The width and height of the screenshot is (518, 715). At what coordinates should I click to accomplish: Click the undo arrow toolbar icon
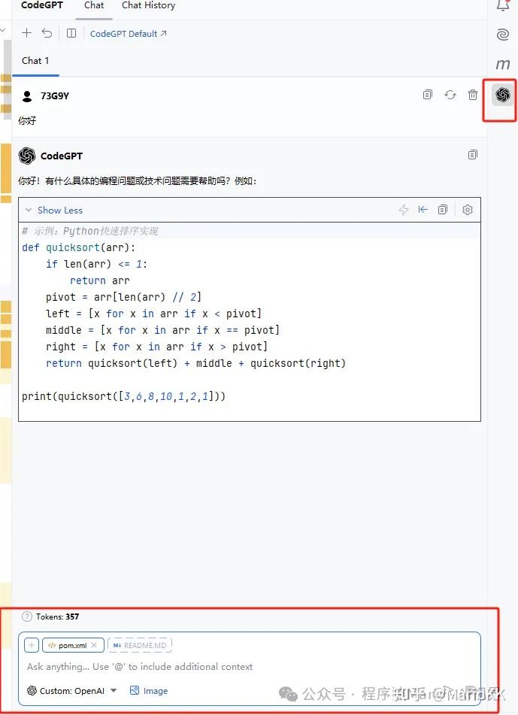pos(47,33)
